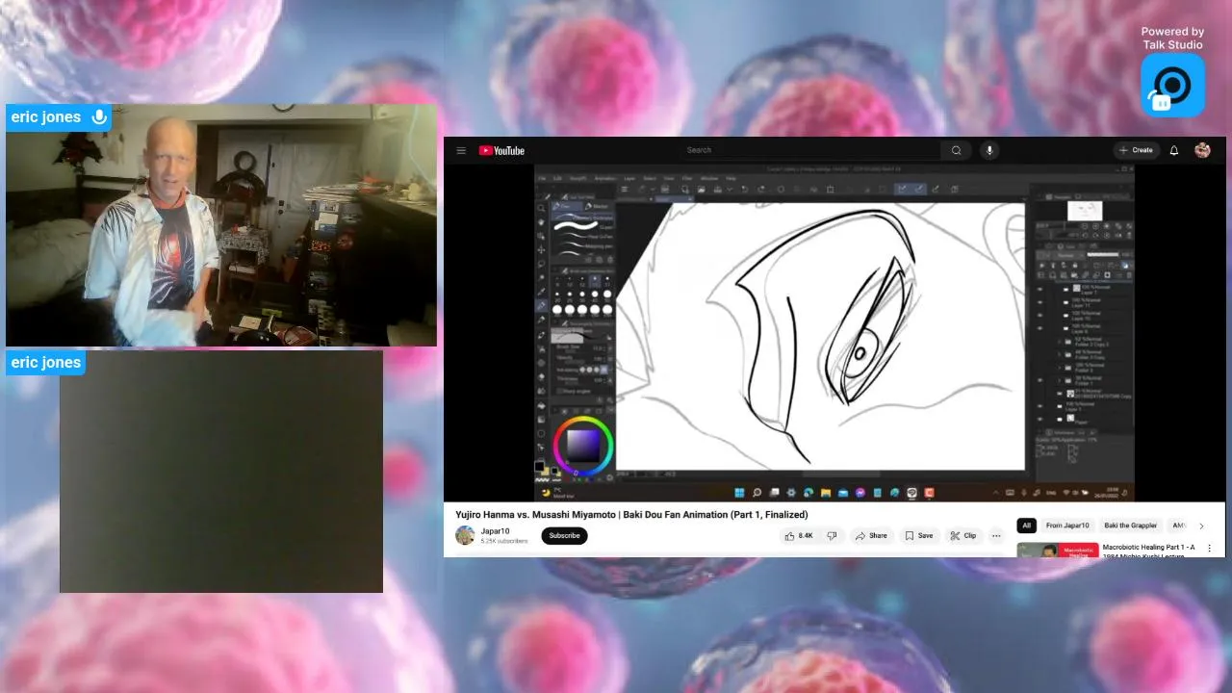1232x693 pixels.
Task: Select the lasso selection tool
Action: tap(541, 264)
